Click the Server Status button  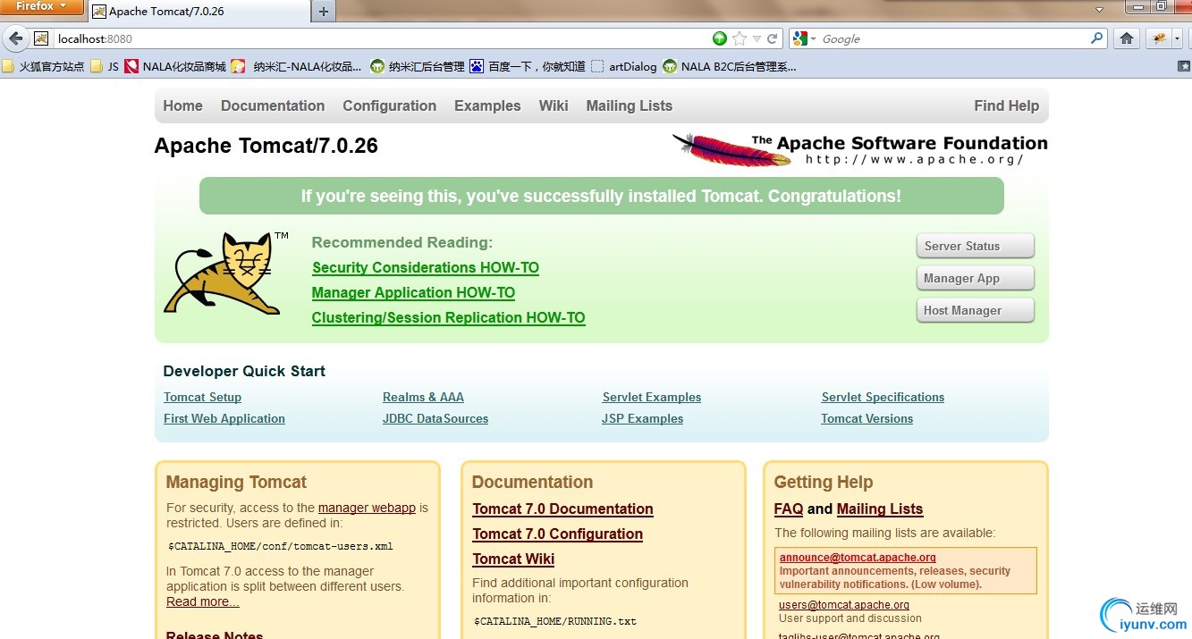pos(976,246)
